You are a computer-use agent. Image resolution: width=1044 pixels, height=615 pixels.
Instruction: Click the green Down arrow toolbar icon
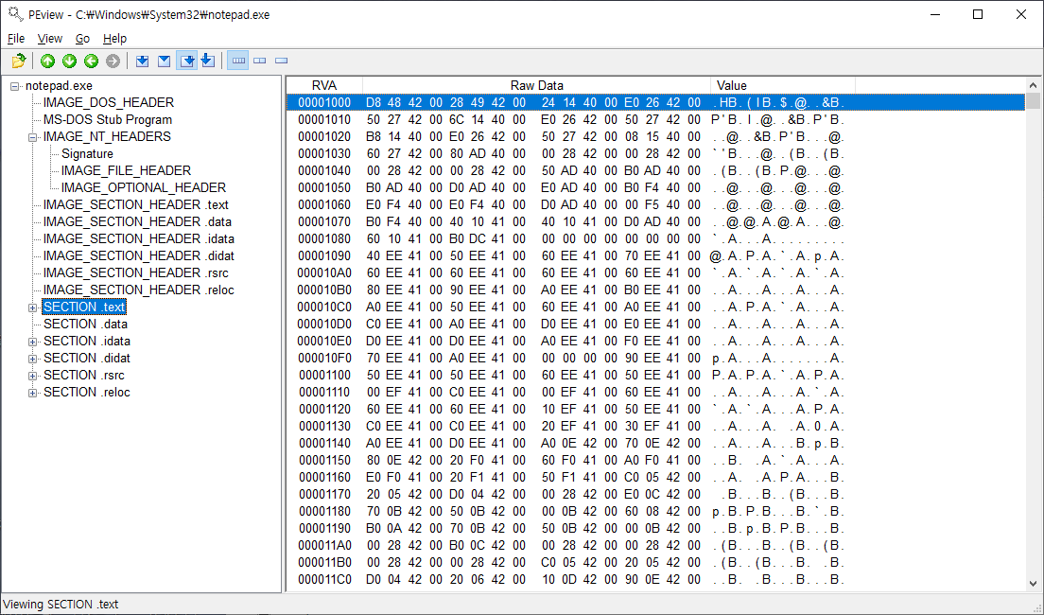pos(69,61)
